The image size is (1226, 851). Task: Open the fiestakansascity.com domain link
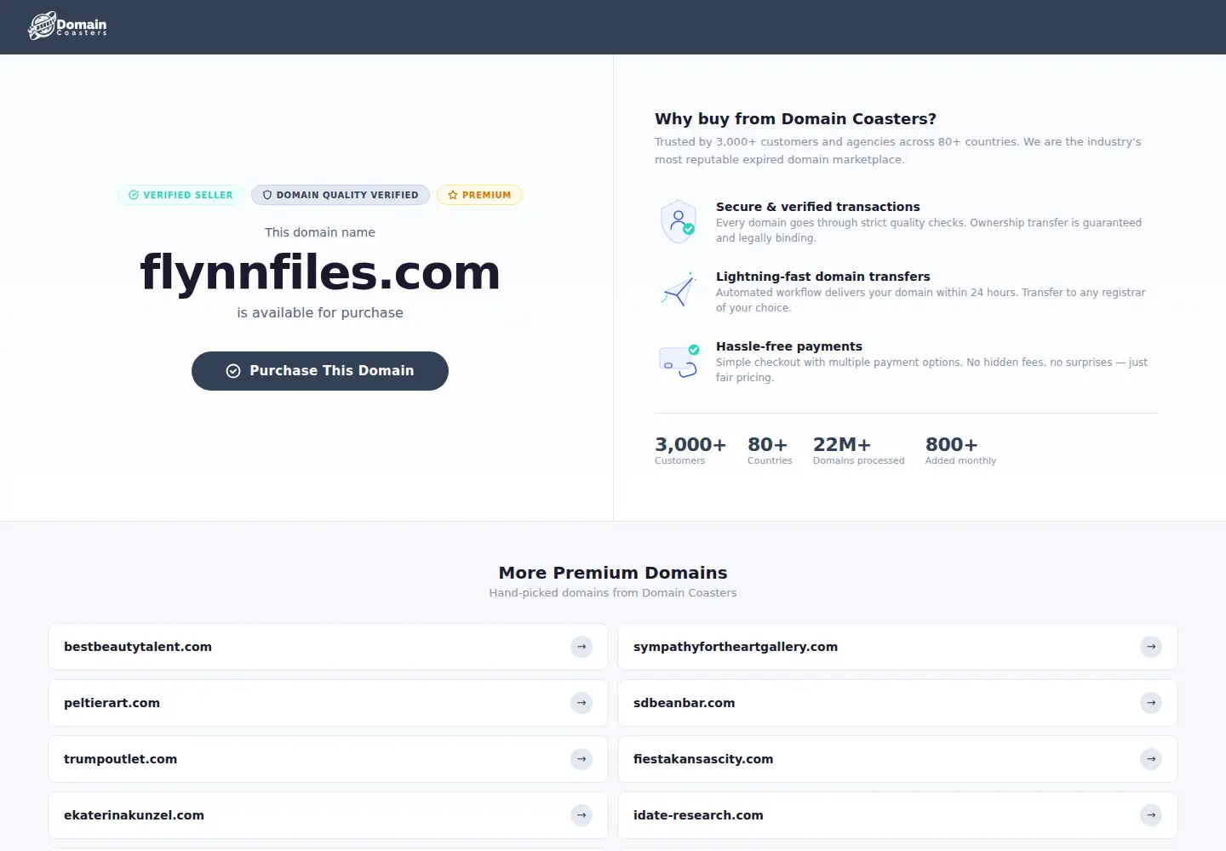[897, 759]
